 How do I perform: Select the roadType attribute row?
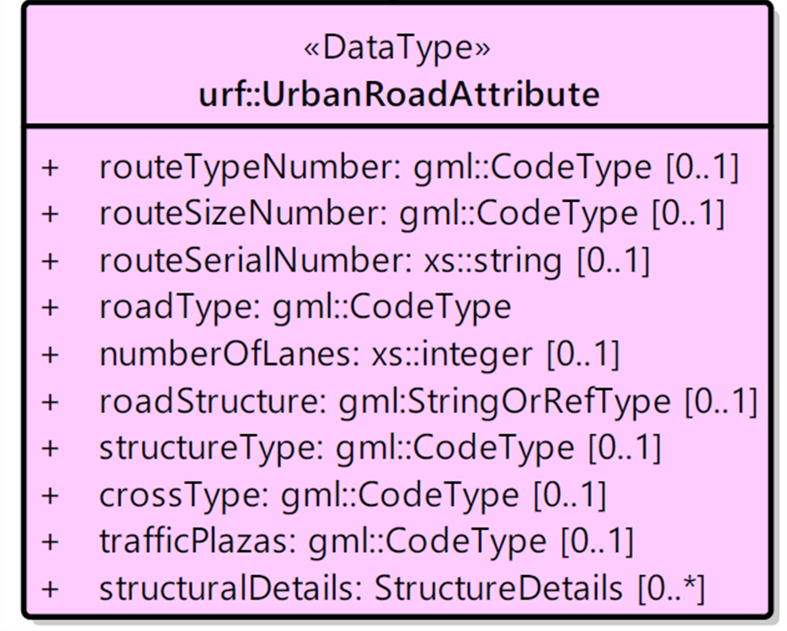pyautogui.click(x=276, y=307)
